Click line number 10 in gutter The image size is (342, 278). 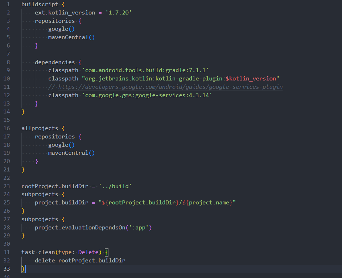pos(7,79)
